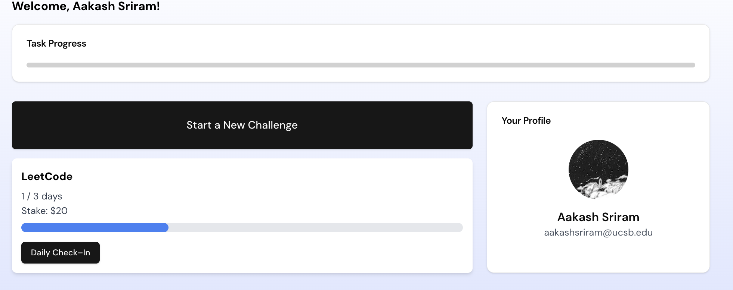The height and width of the screenshot is (290, 733).
Task: Open the LeetCode challenge title
Action: pyautogui.click(x=47, y=176)
